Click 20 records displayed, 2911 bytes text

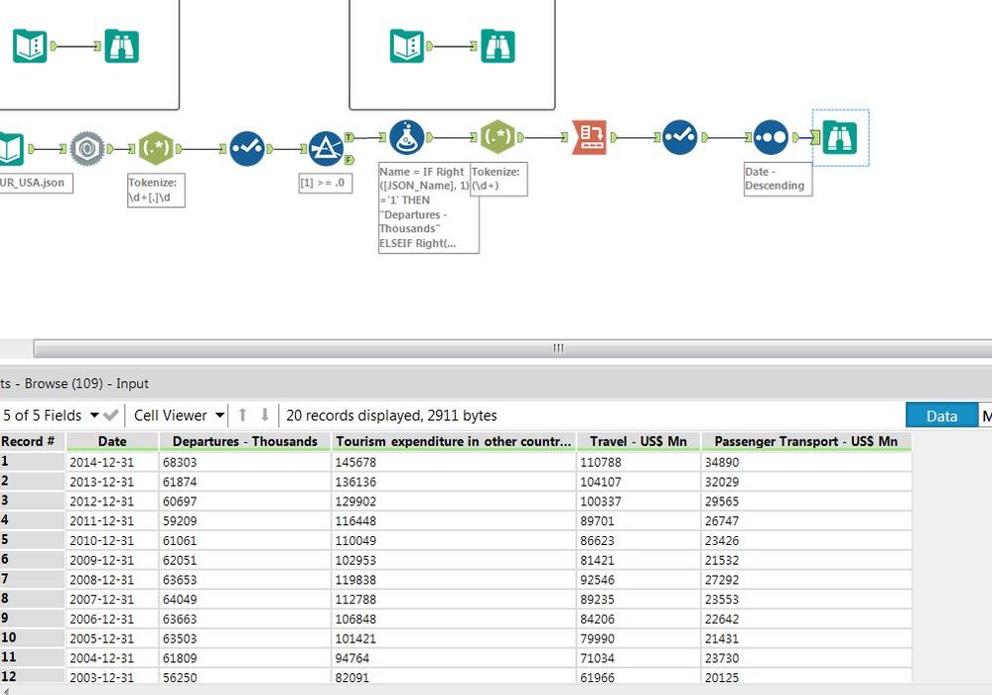coord(391,415)
